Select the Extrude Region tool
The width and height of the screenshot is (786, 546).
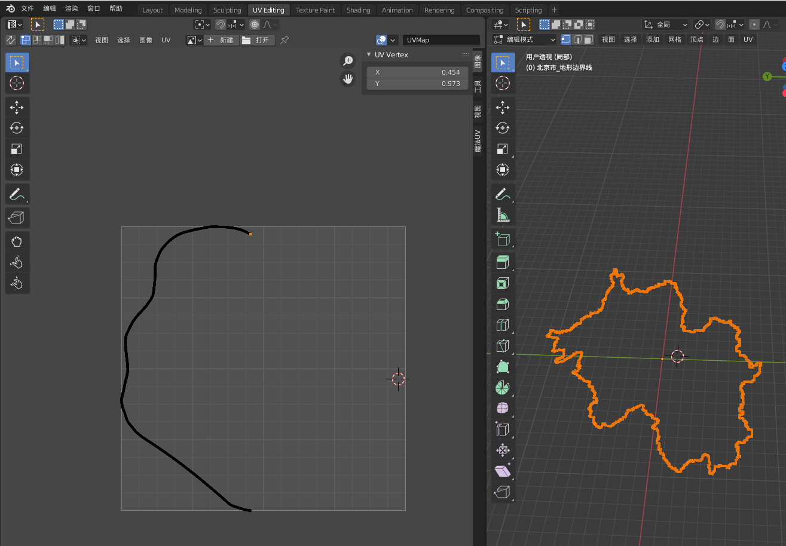(503, 262)
